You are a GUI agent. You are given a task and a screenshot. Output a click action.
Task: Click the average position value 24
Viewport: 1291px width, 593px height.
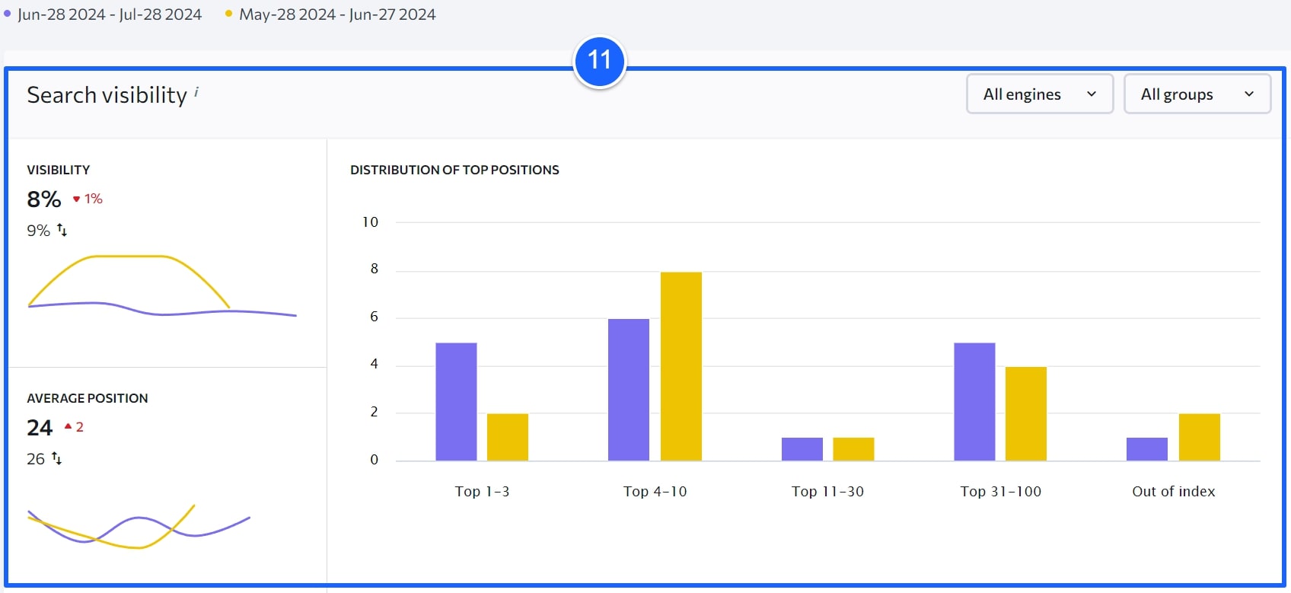[40, 427]
